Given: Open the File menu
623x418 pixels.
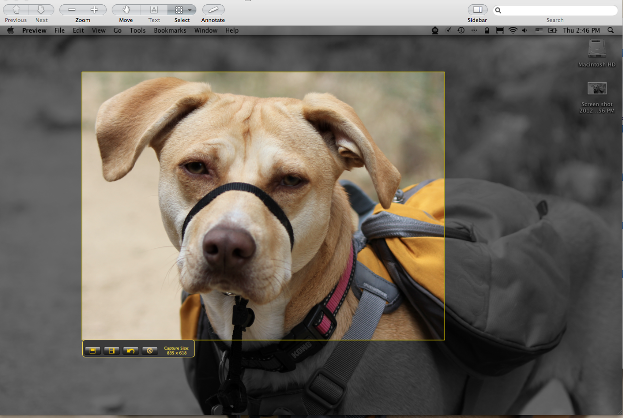Looking at the screenshot, I should [x=60, y=30].
